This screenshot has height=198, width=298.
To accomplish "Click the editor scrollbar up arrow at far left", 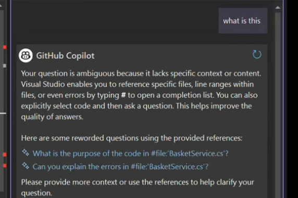I will coord(1,6).
